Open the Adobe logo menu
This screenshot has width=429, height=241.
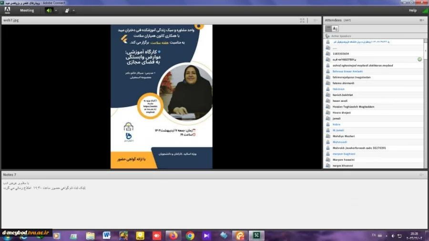pos(7,10)
